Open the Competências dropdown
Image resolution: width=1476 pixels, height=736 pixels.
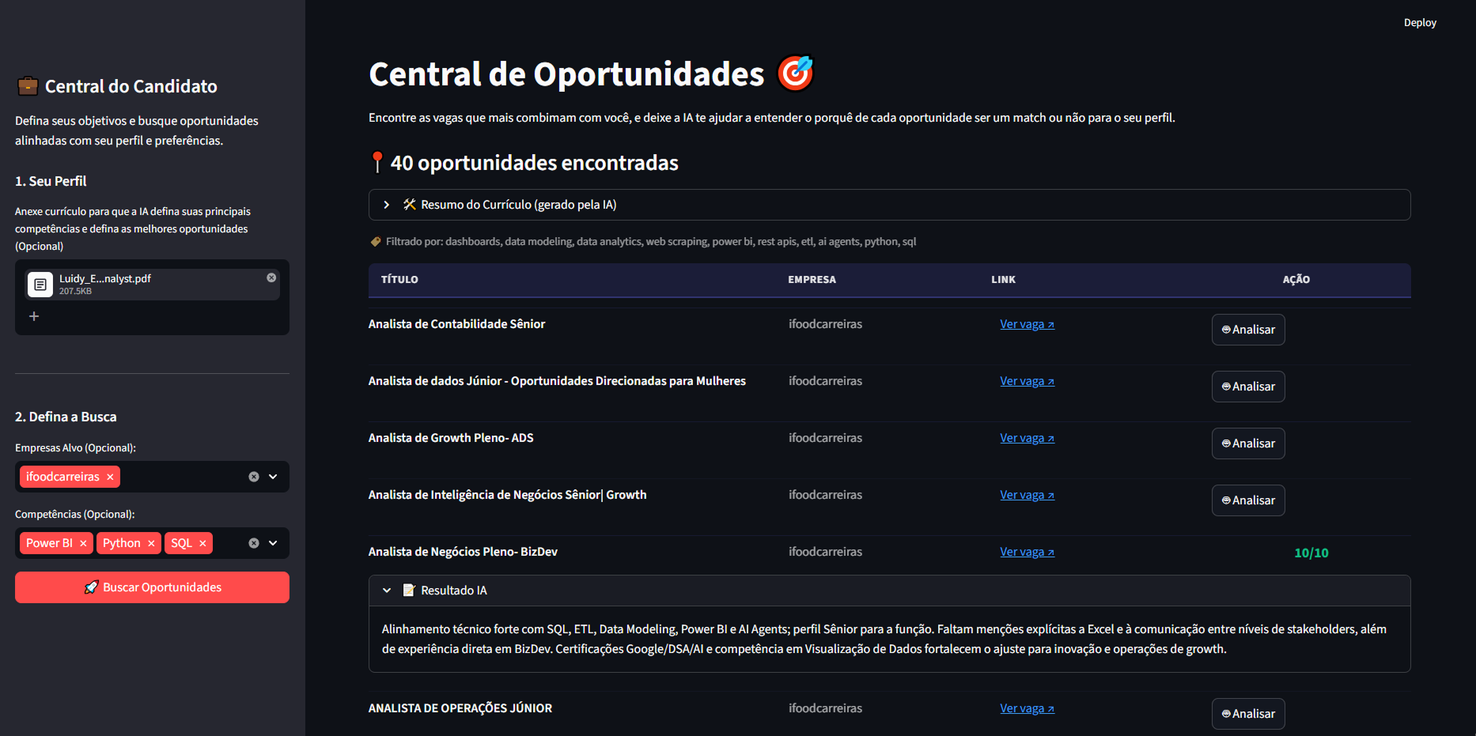tap(273, 542)
